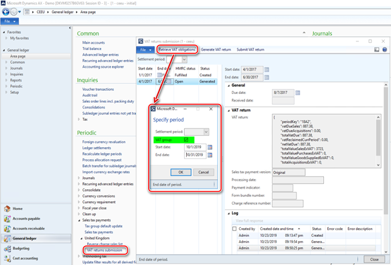The width and height of the screenshot is (391, 265).
Task: Open calendar picker for main Start date
Action: pos(266,70)
